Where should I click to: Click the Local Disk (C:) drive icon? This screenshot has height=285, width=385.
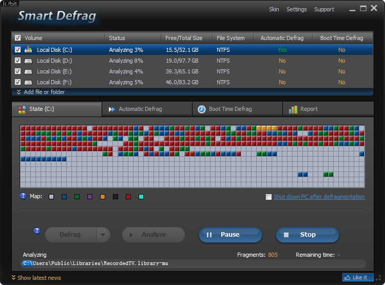28,50
